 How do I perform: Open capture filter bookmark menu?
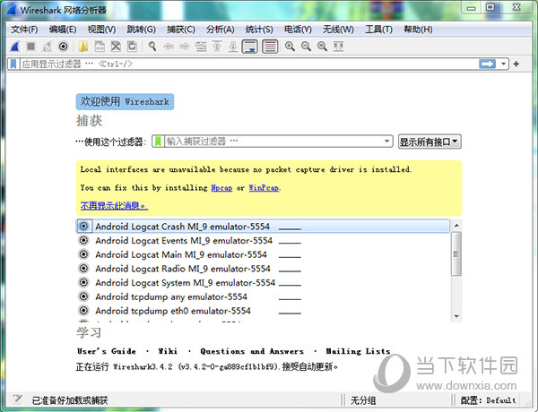pos(158,142)
